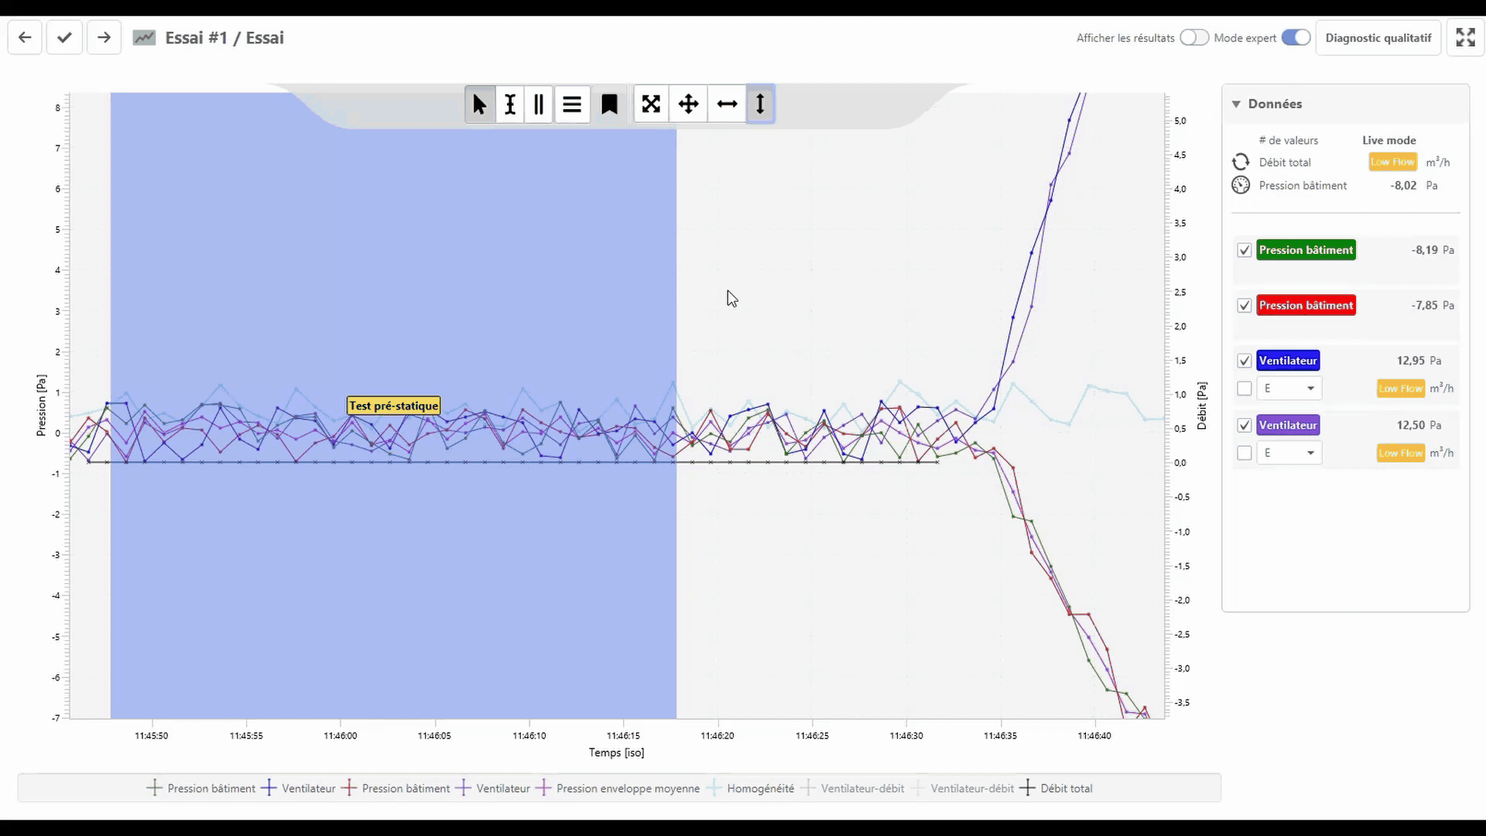
Task: Select the vertical-only pan tool
Action: tap(760, 104)
